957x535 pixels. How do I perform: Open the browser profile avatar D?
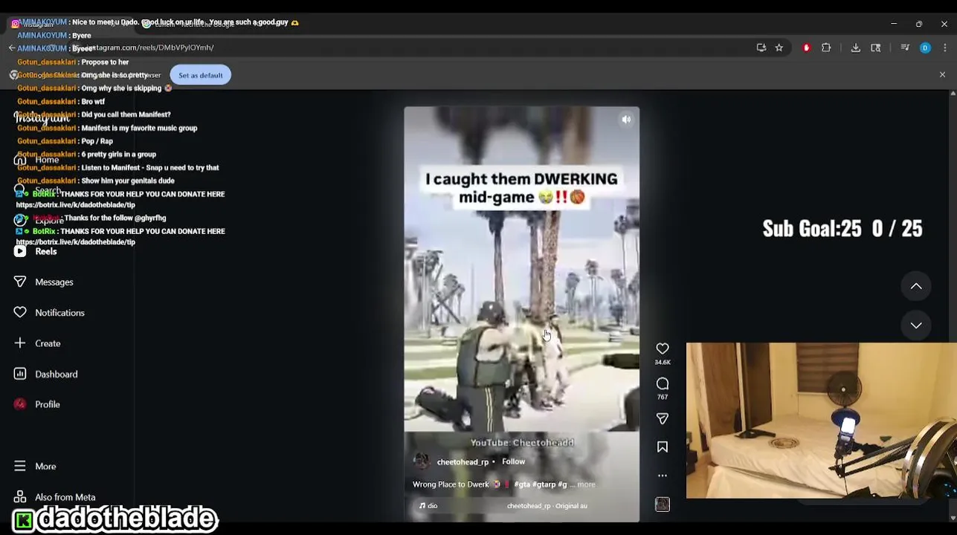[x=925, y=48]
